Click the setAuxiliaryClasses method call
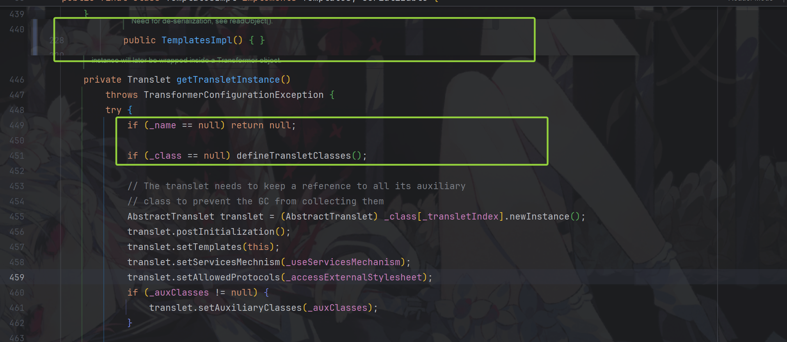 250,308
